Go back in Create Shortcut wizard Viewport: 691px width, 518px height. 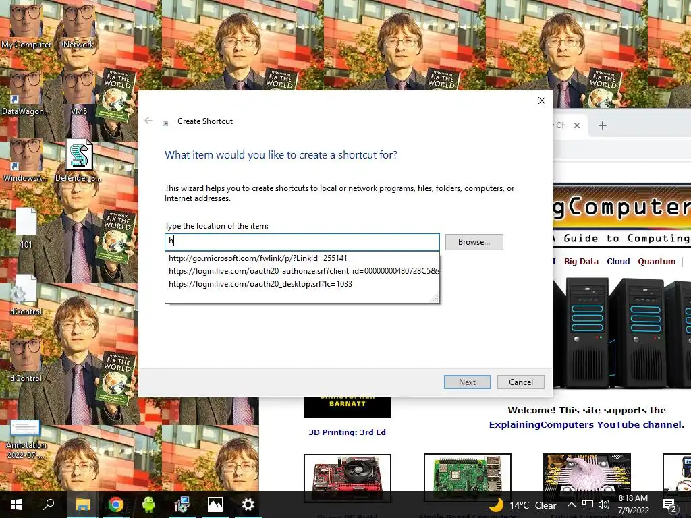(148, 121)
